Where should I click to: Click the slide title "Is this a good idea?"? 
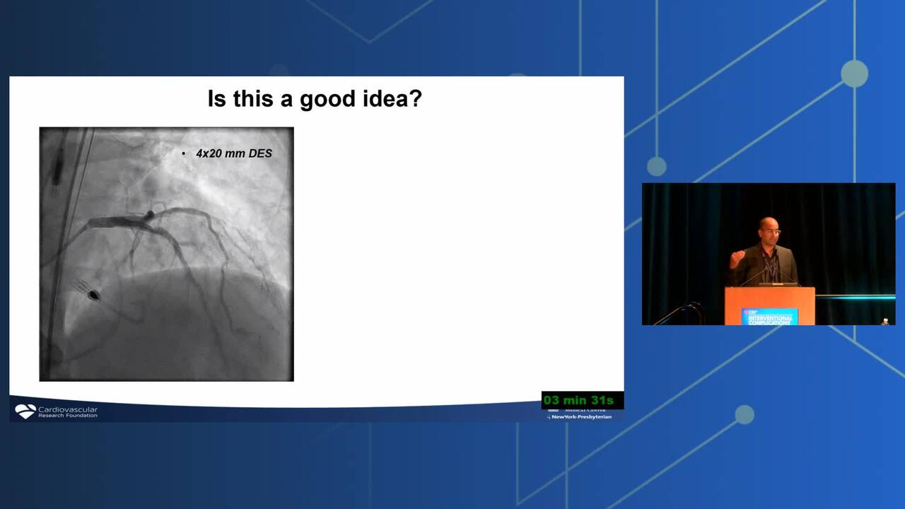[x=315, y=98]
